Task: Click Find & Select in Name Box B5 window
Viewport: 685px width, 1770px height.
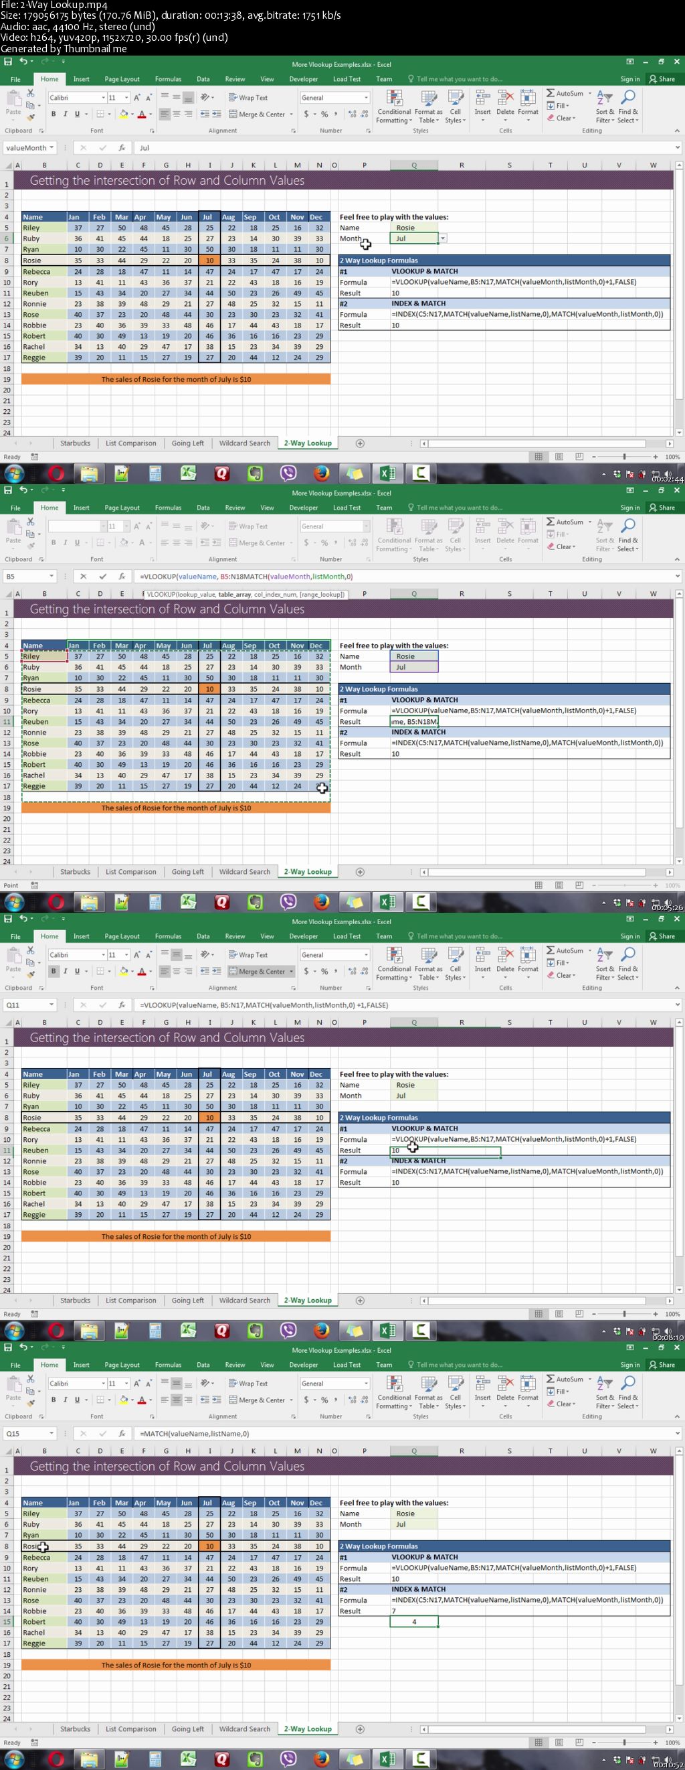Action: (x=627, y=534)
